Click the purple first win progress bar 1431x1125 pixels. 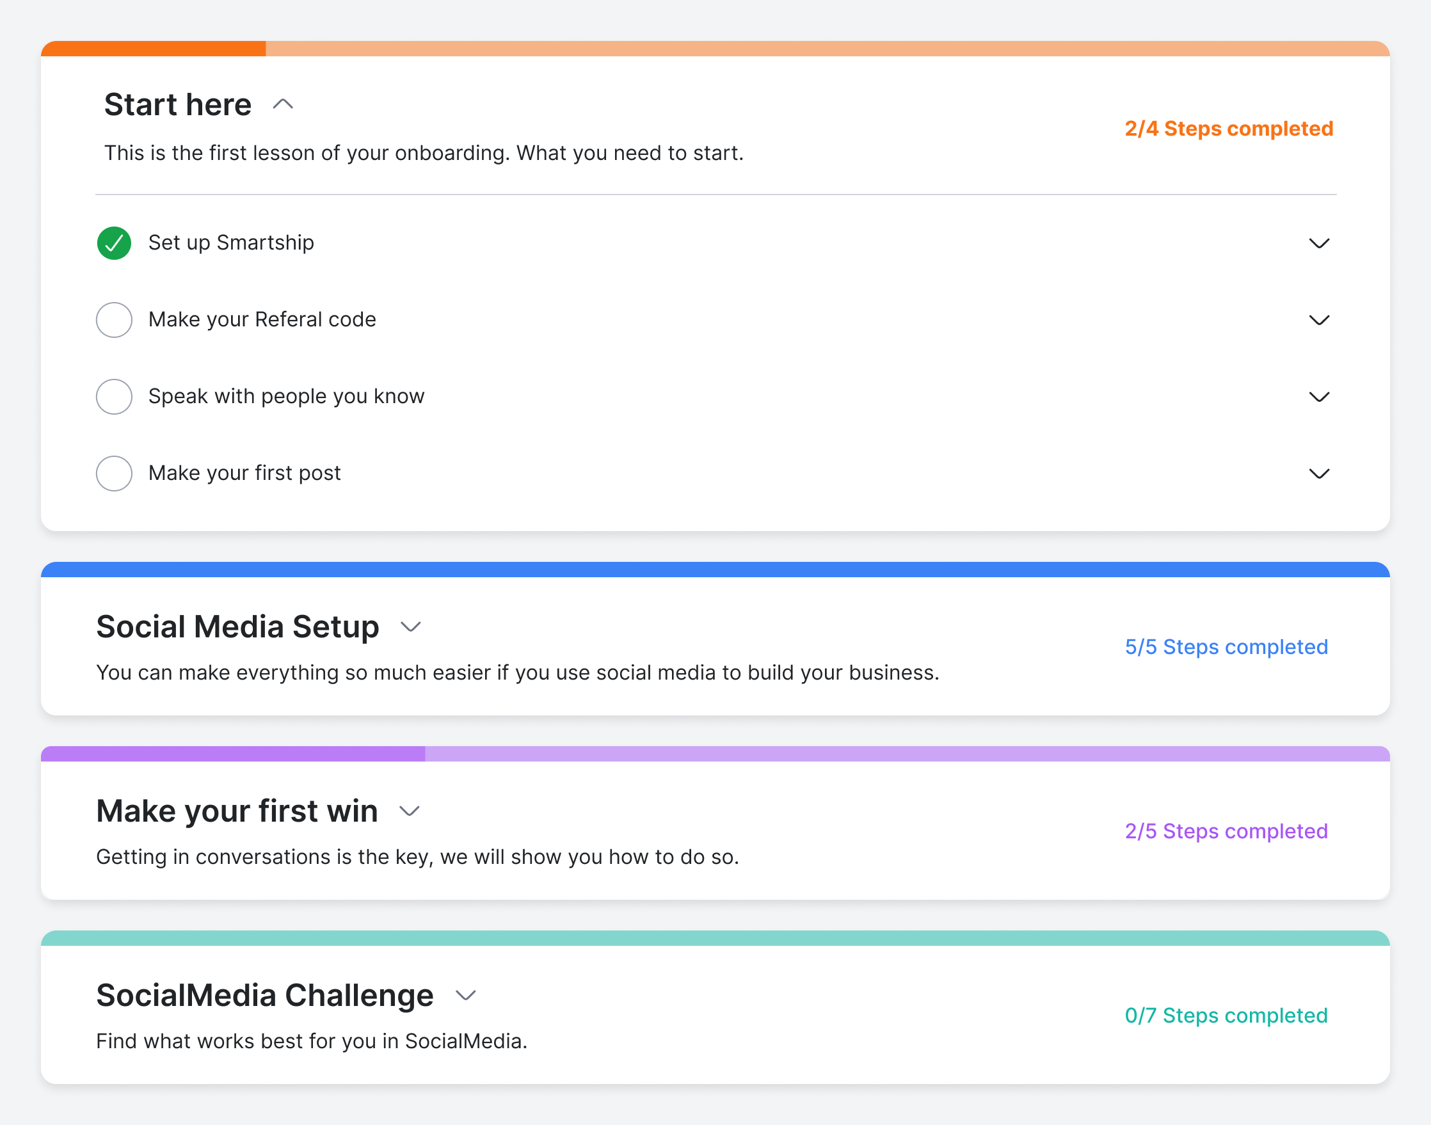click(x=714, y=753)
